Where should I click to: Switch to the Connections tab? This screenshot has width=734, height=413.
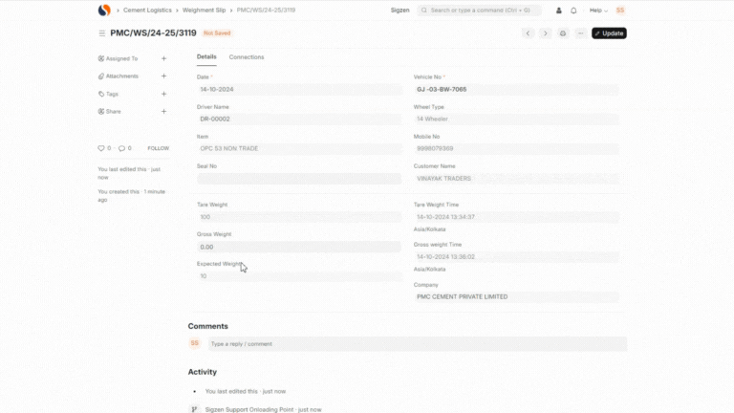[x=247, y=57]
